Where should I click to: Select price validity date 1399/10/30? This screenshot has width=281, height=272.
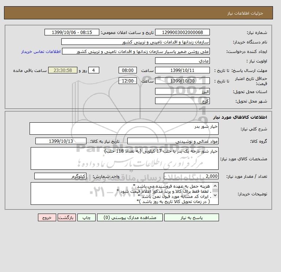point(182,81)
